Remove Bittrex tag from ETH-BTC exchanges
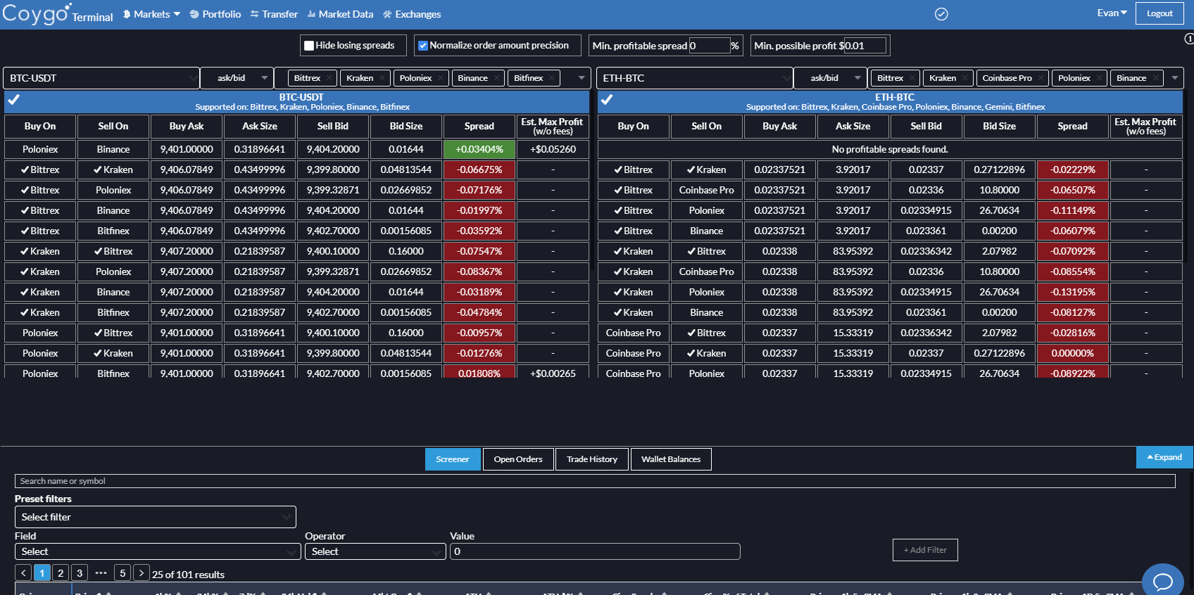 click(912, 78)
